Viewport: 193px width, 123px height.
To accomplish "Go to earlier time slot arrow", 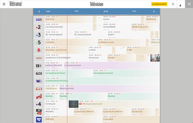I will (x=39, y=12).
